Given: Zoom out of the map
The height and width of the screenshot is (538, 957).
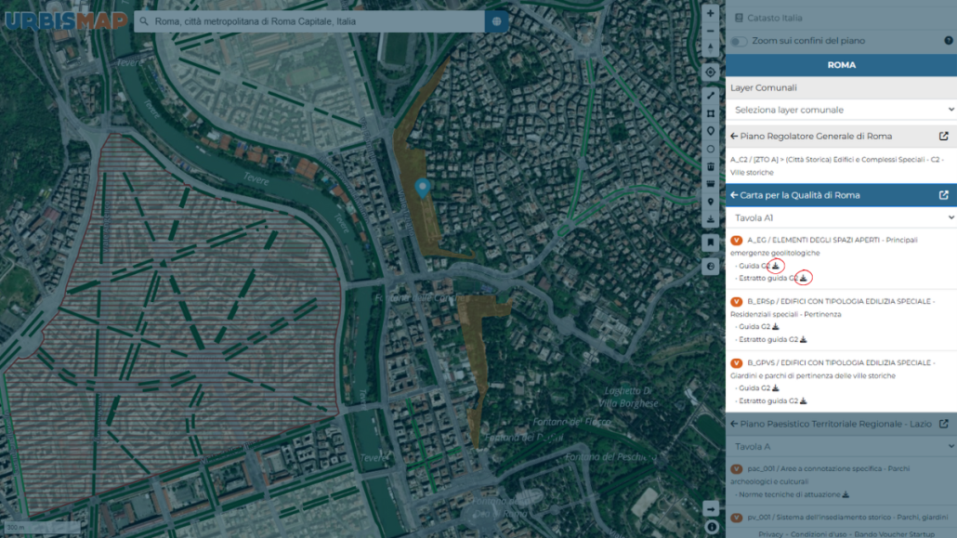Looking at the screenshot, I should click(711, 32).
